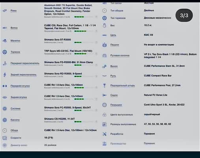Open the Тормоза link

point(15,52)
